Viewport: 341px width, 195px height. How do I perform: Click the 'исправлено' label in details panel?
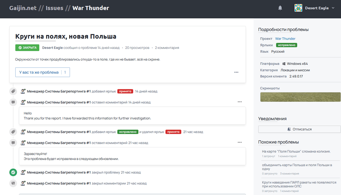pos(286,45)
